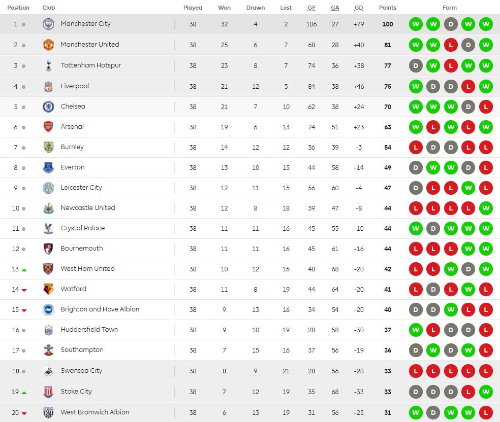Click the Chelsea club crest
This screenshot has width=500, height=422.
(x=48, y=107)
